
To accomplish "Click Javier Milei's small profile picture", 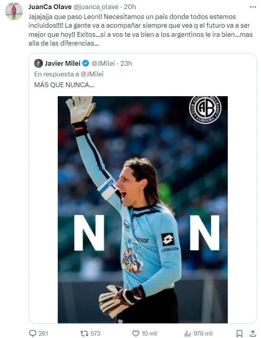I will 38,63.
